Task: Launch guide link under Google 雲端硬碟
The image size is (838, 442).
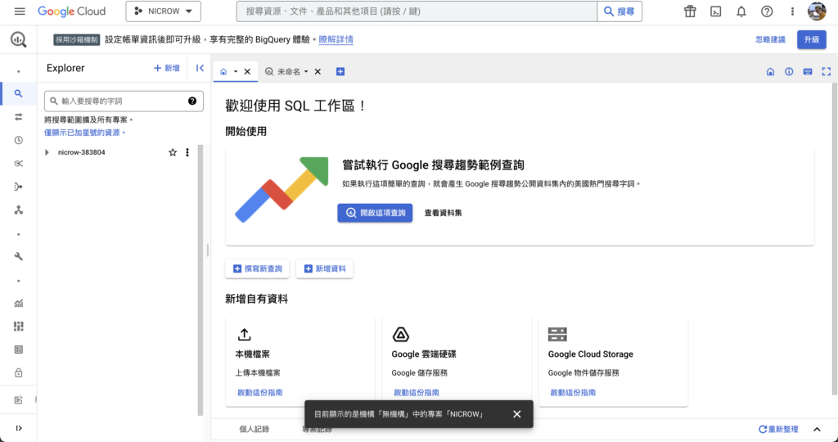Action: pyautogui.click(x=417, y=392)
